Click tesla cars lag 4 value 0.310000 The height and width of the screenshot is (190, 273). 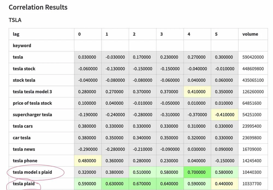coord(197,126)
